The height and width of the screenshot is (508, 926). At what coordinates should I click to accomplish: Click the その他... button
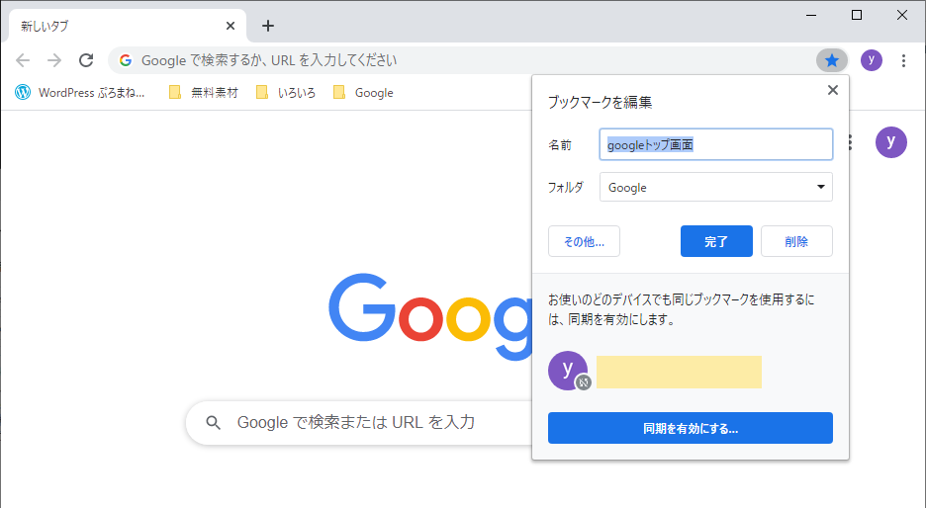pos(584,241)
